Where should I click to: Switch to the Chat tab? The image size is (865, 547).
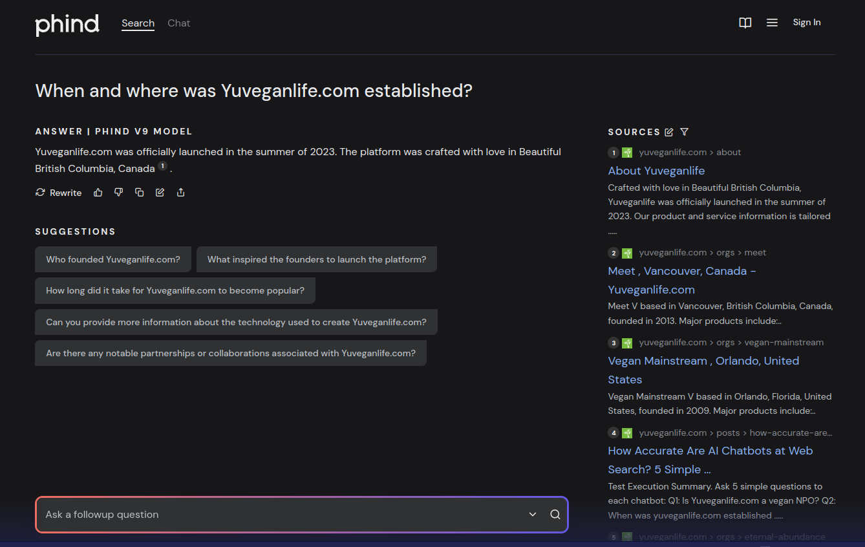coord(178,23)
